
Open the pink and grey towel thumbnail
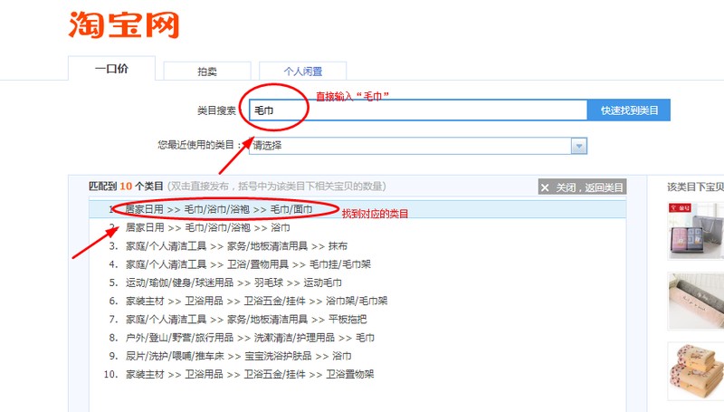tap(696, 301)
